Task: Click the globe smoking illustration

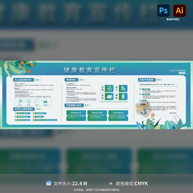Action: (143, 109)
